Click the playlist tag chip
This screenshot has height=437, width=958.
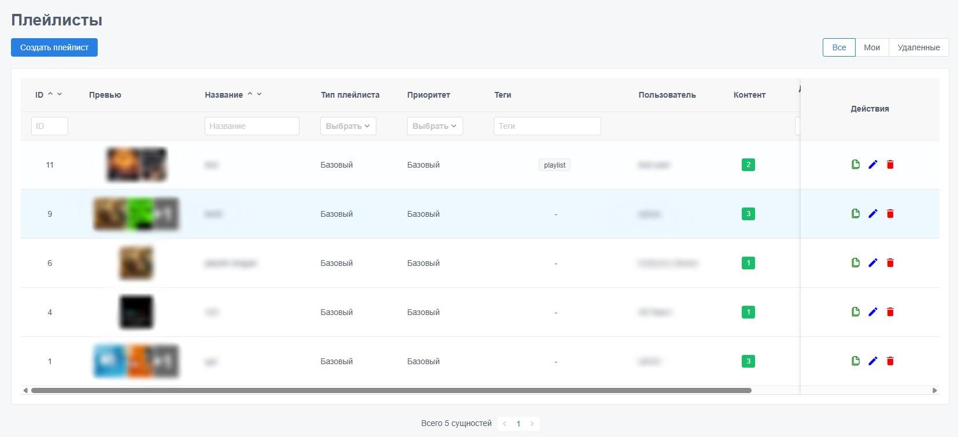555,165
